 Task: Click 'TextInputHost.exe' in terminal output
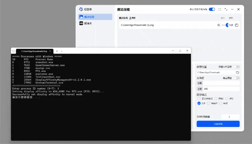pos(48,77)
